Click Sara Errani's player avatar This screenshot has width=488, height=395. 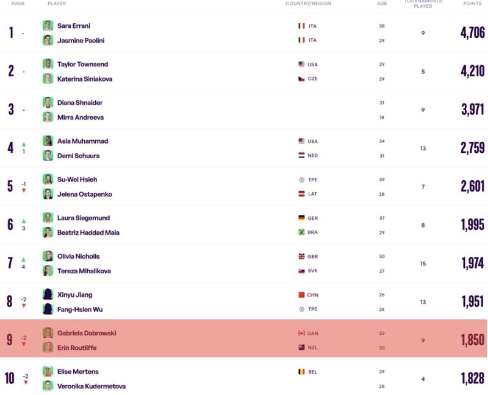coord(48,26)
